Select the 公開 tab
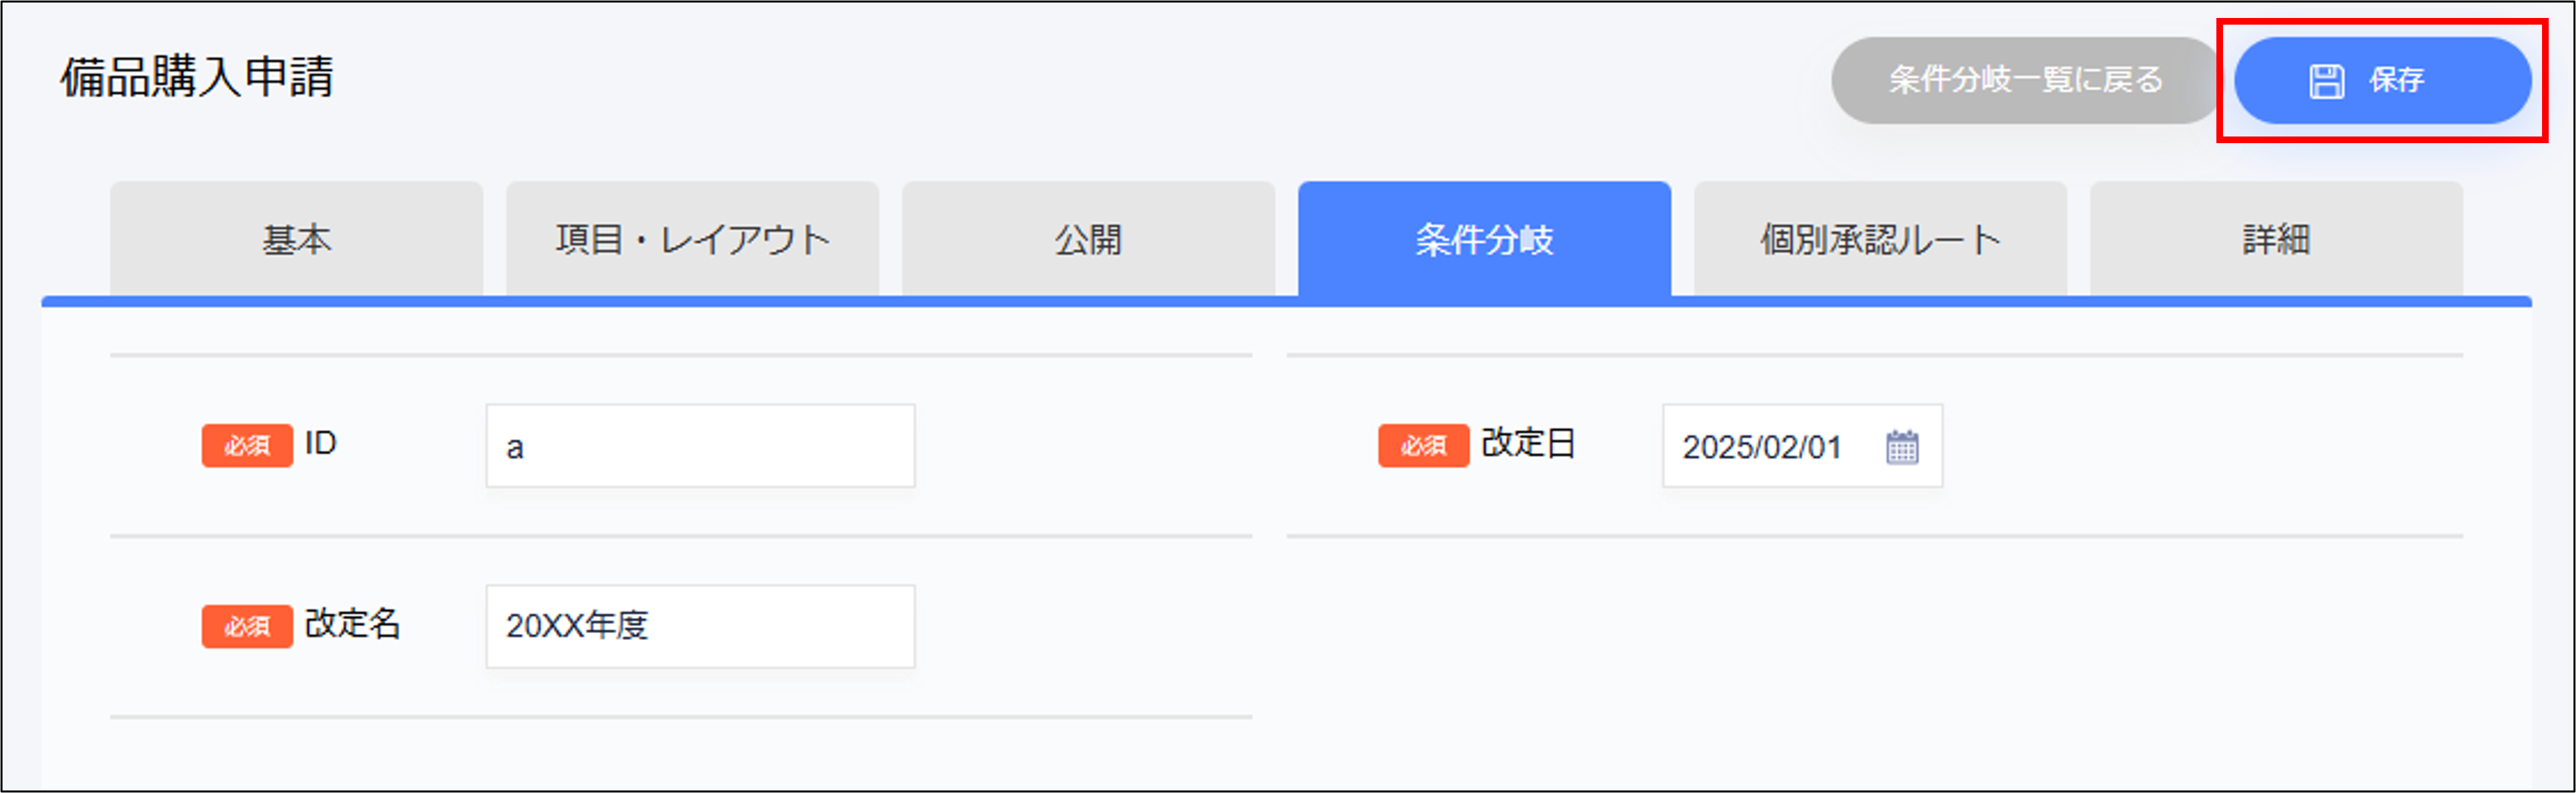The image size is (2576, 793). click(x=1088, y=240)
